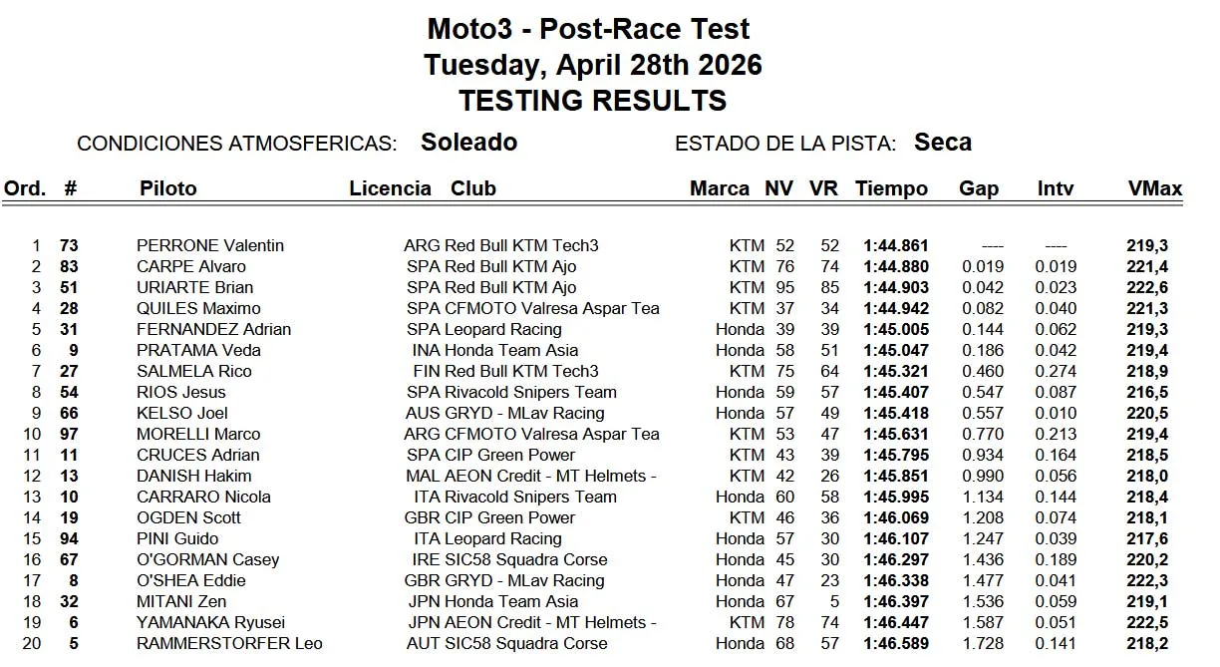Select rider name QUILES Maximo
This screenshot has height=667, width=1220.
click(x=198, y=308)
